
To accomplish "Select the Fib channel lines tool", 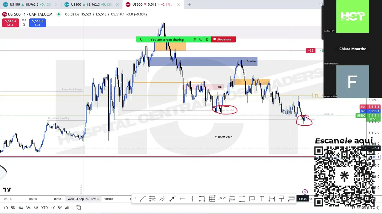I will click(x=232, y=199).
